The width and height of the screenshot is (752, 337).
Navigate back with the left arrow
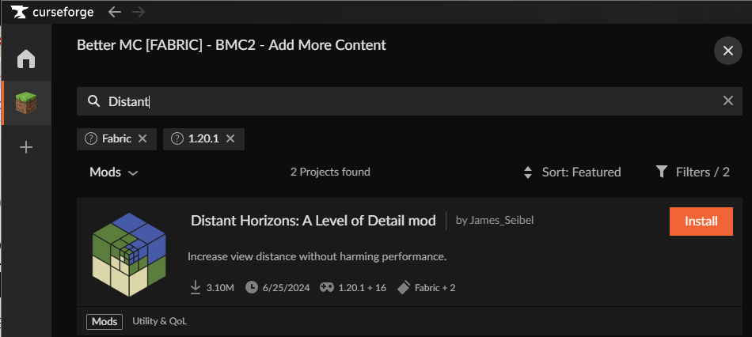115,12
